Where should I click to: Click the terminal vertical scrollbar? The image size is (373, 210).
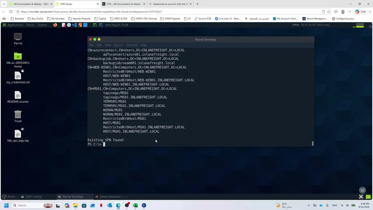313,143
